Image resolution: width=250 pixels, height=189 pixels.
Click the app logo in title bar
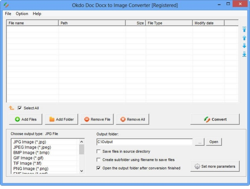6,5
